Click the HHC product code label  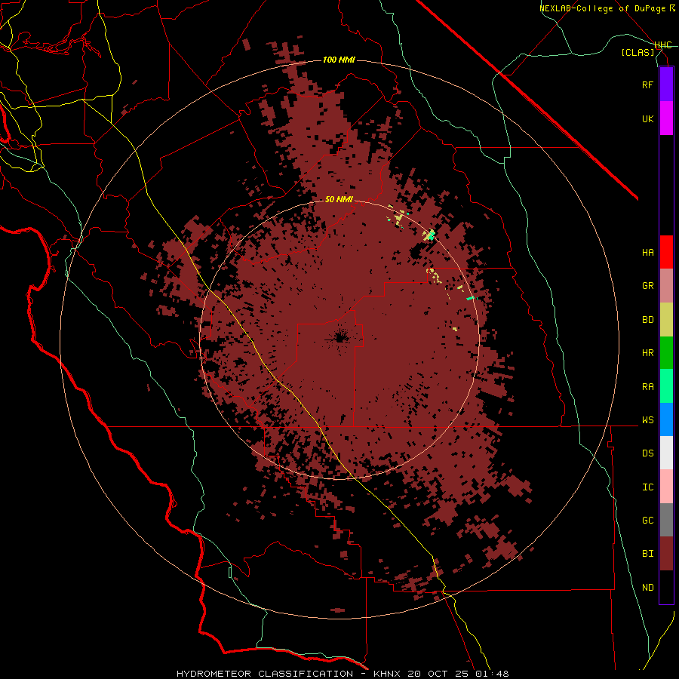point(662,45)
